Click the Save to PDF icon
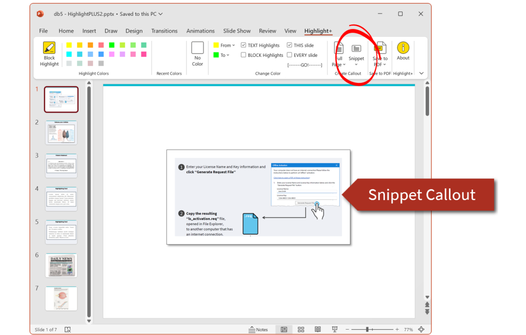526x335 pixels. 380,48
